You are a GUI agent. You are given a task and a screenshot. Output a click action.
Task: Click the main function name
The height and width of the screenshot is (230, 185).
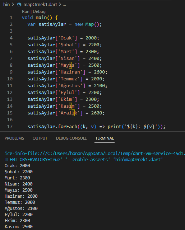41,18
